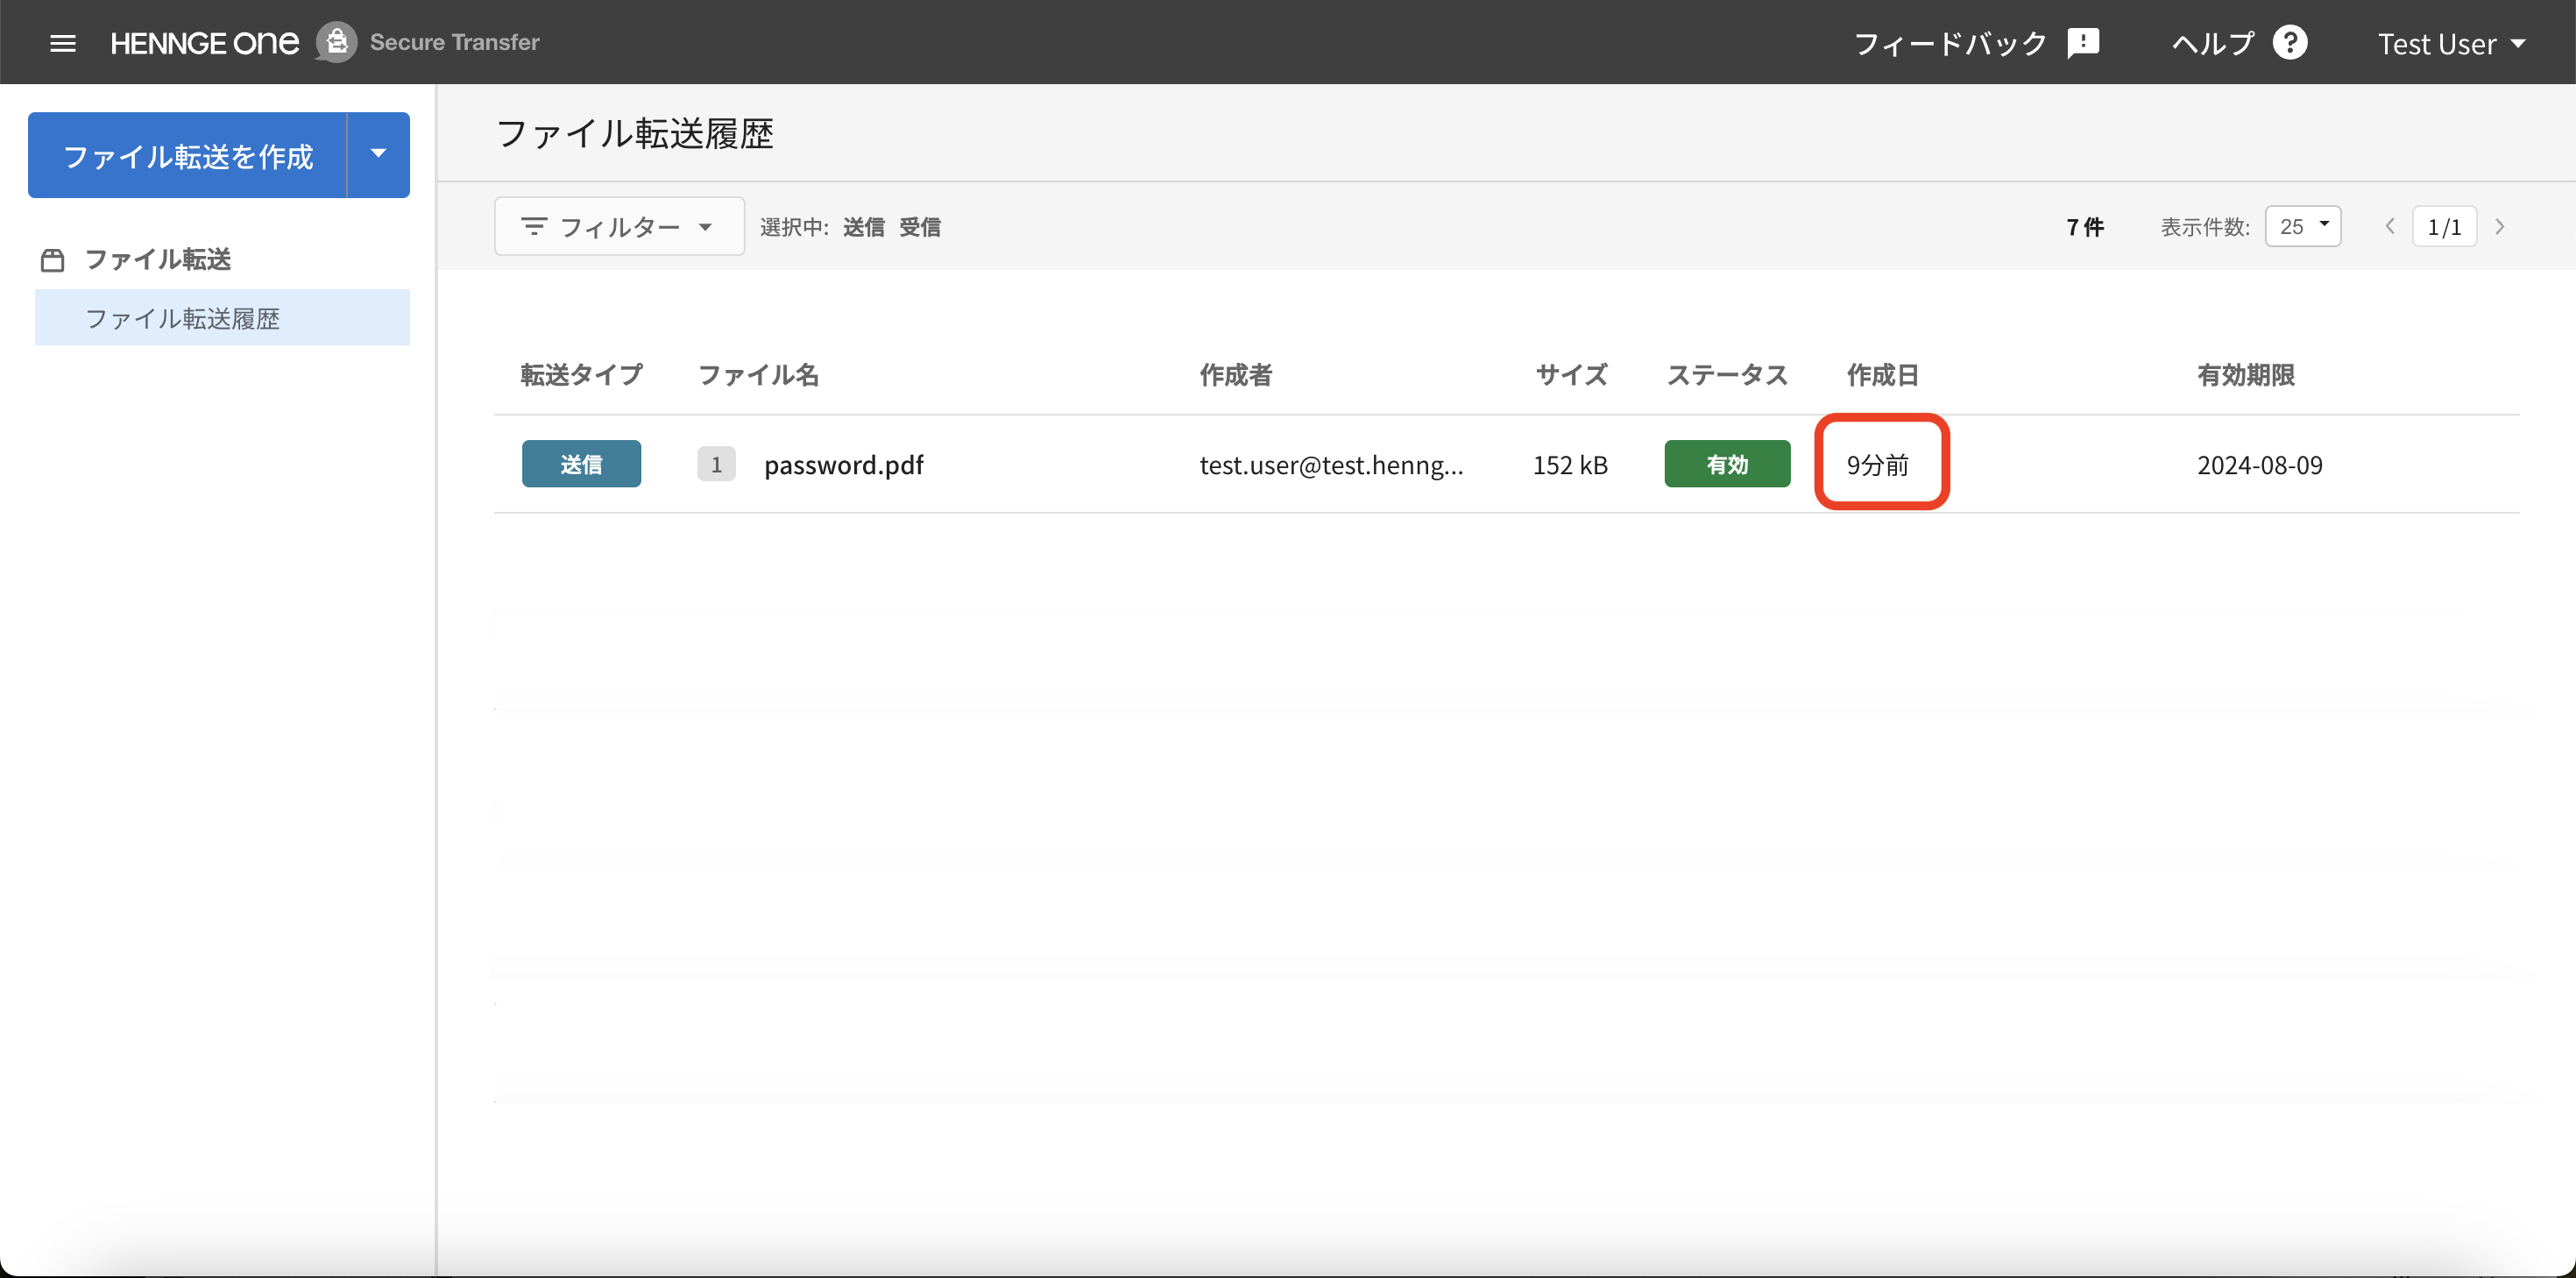This screenshot has height=1278, width=2576.
Task: Open ファイル転送履歴 in the sidebar
Action: (x=222, y=318)
